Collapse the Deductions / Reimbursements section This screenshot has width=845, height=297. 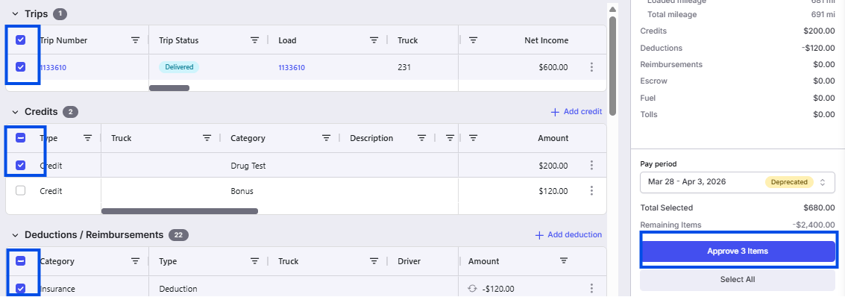coord(15,235)
